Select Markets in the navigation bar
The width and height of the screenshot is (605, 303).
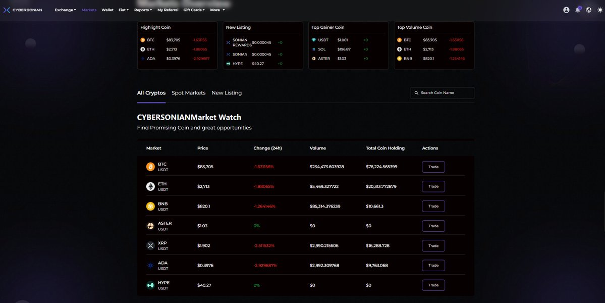click(89, 9)
